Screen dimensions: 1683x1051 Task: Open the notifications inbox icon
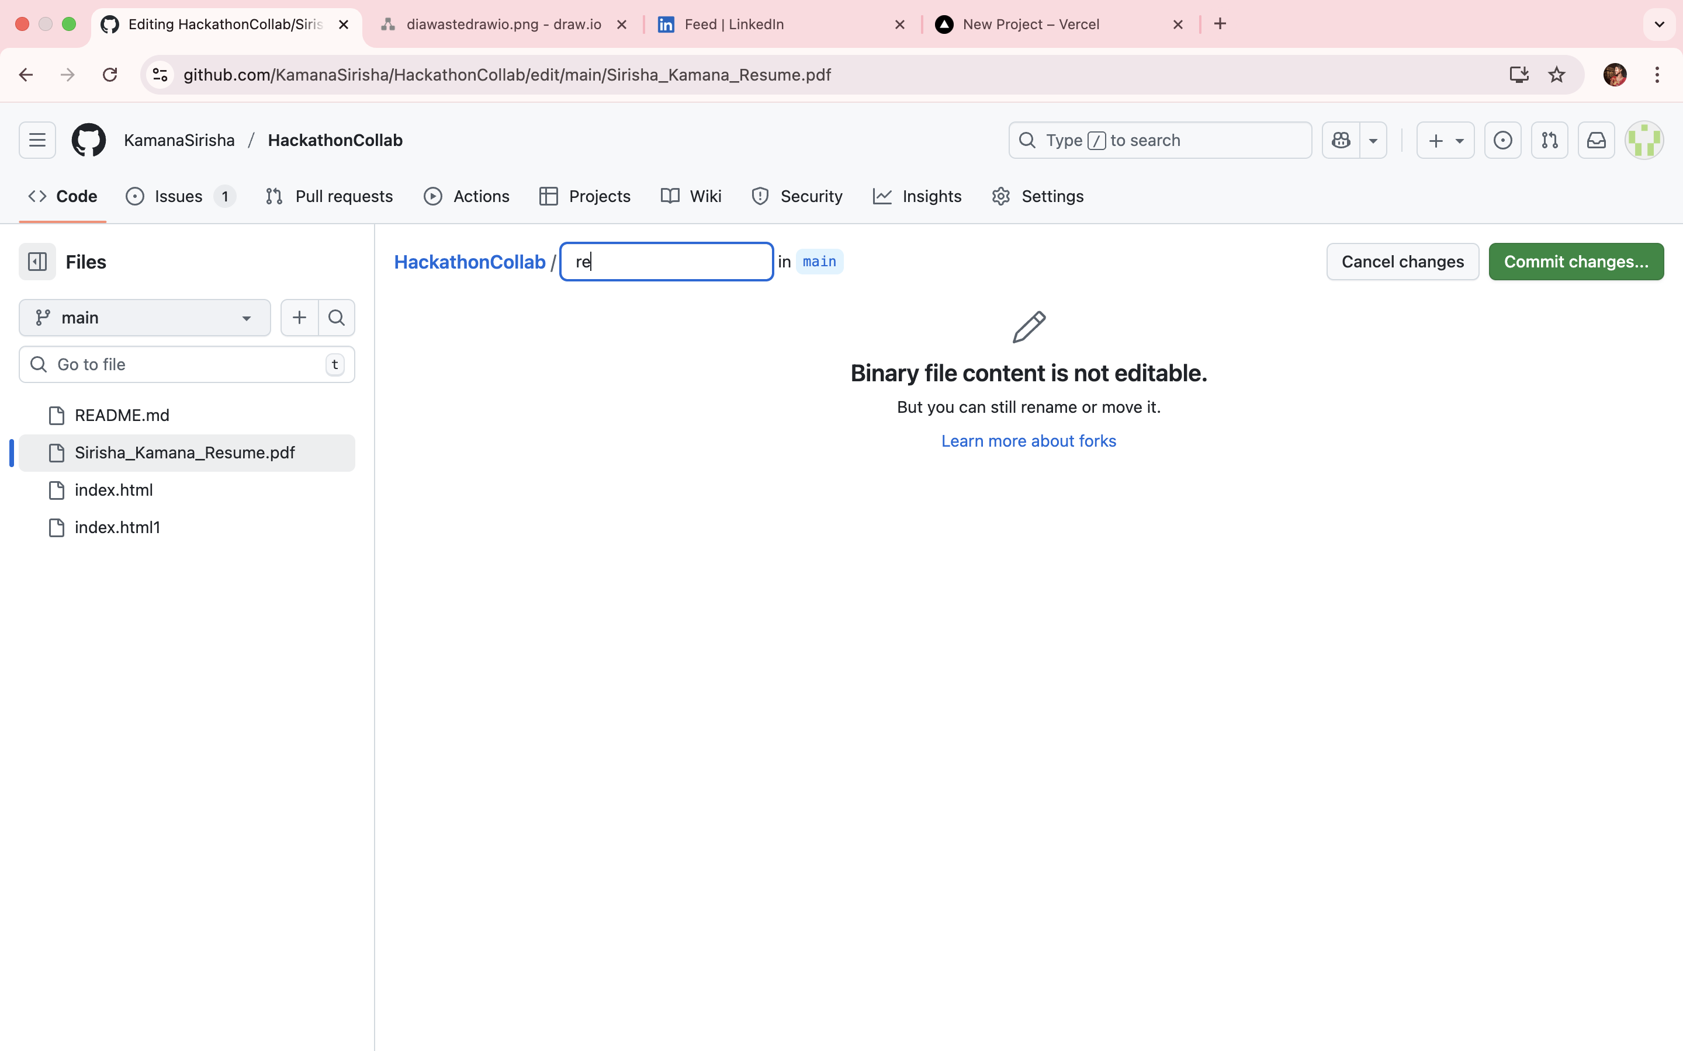click(x=1596, y=140)
